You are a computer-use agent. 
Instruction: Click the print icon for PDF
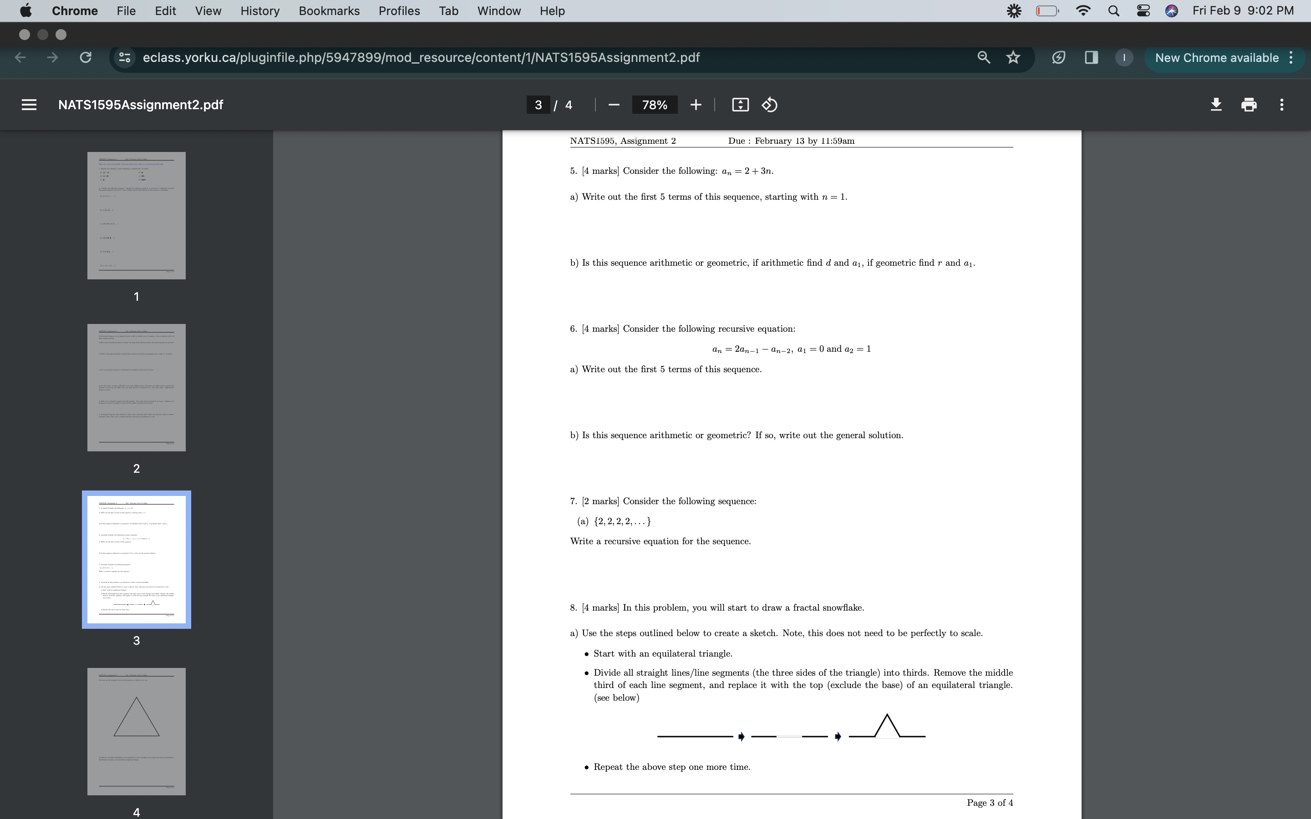[1248, 105]
